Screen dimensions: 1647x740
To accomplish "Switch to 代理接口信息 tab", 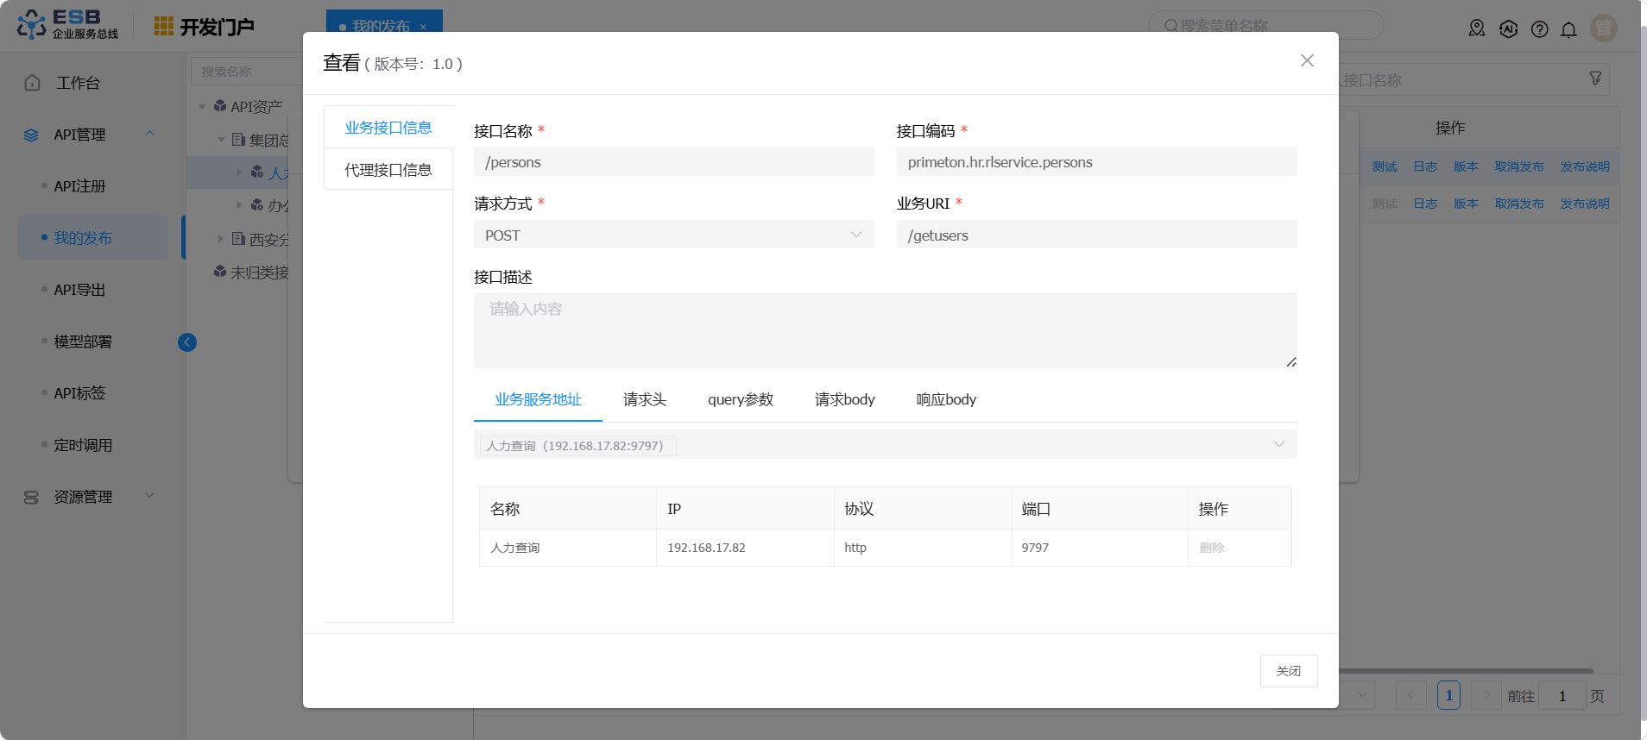I will [388, 170].
